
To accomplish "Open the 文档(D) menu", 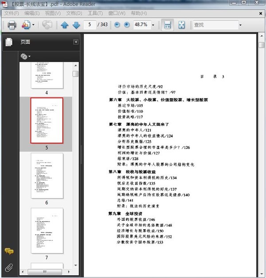I will [74, 13].
